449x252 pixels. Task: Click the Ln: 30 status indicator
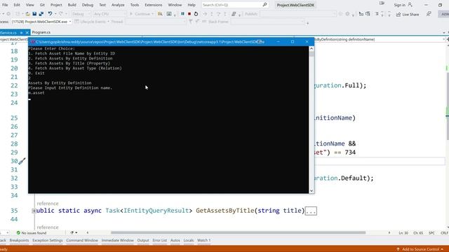coord(403,233)
